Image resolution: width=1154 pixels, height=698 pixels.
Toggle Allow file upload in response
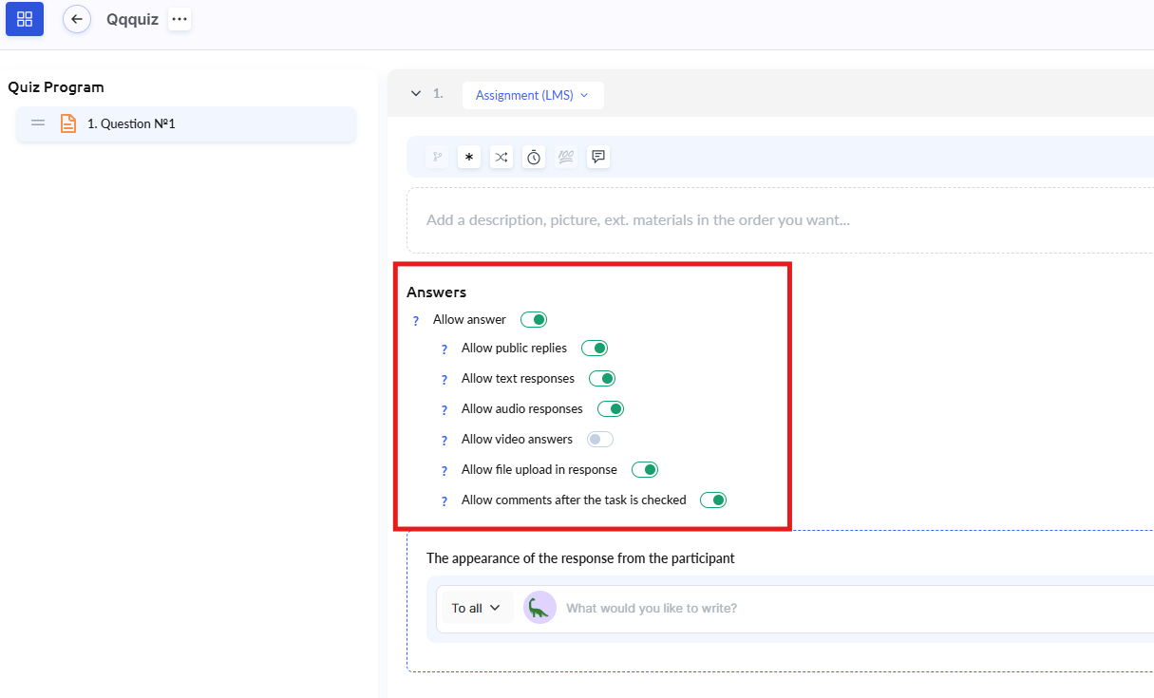pos(645,470)
